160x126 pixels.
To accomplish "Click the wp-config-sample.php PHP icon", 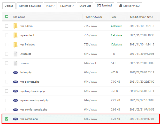I will [16, 110].
